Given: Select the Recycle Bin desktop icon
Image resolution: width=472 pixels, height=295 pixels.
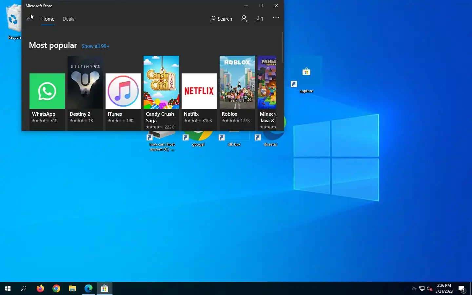Looking at the screenshot, I should click(13, 22).
